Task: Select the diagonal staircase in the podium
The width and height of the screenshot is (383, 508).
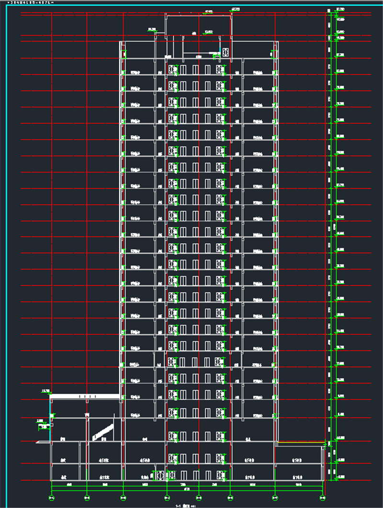Action: [103, 431]
